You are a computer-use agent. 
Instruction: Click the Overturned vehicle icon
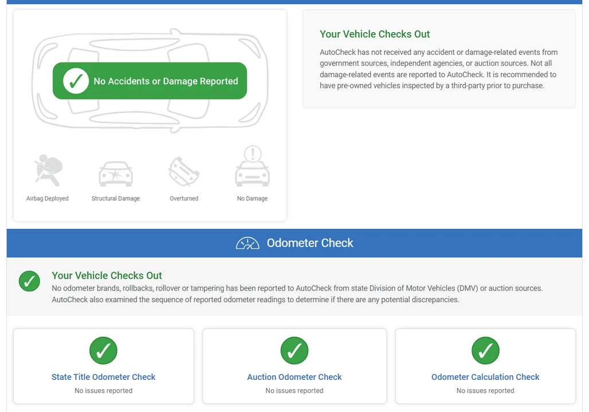(x=184, y=172)
